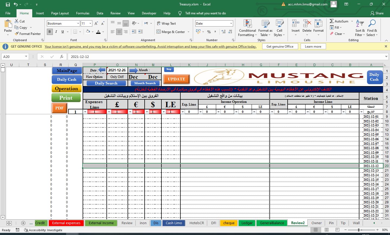Open the Formulas ribbon tab

point(83,13)
